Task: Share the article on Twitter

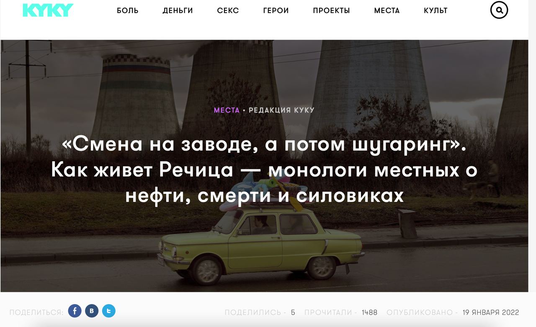Action: coord(108,311)
